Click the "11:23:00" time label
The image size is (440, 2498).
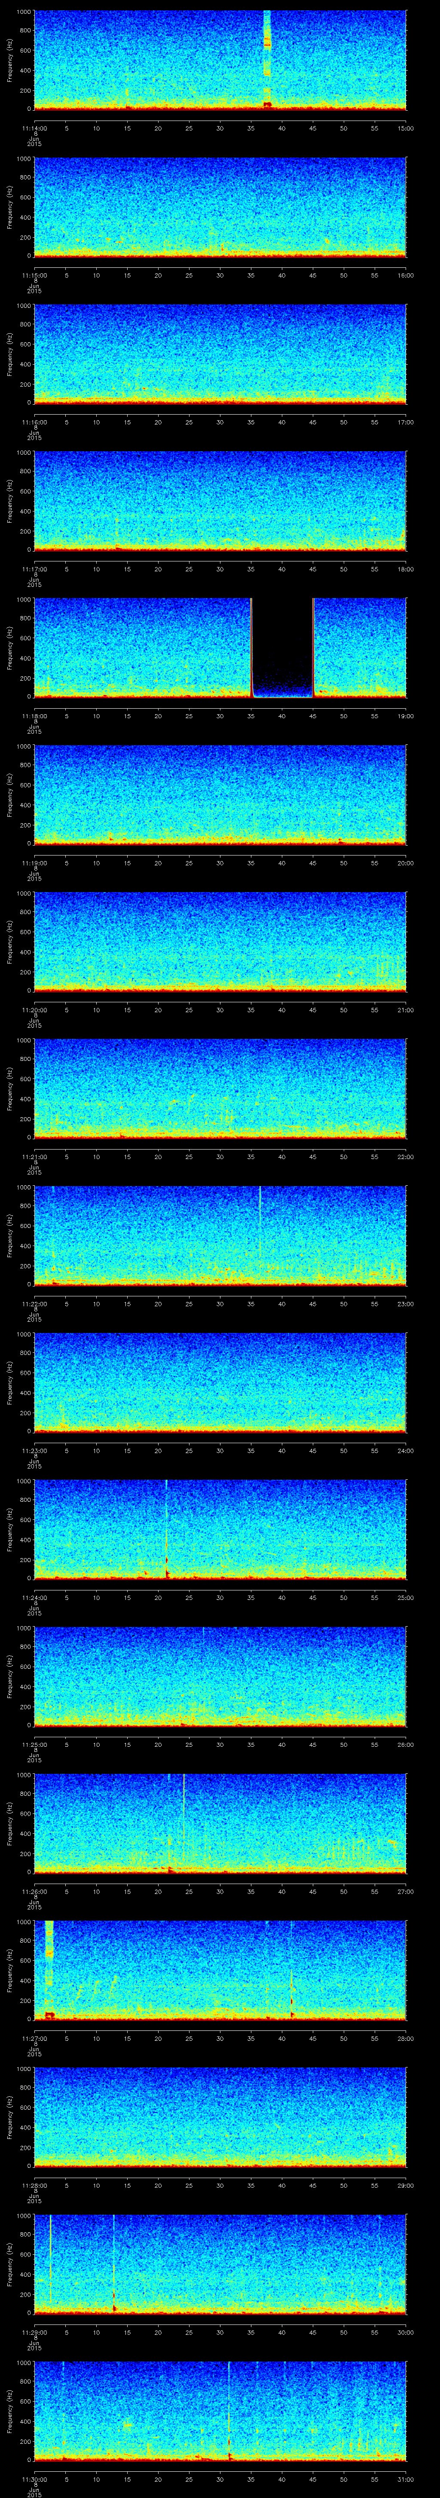[34, 1450]
